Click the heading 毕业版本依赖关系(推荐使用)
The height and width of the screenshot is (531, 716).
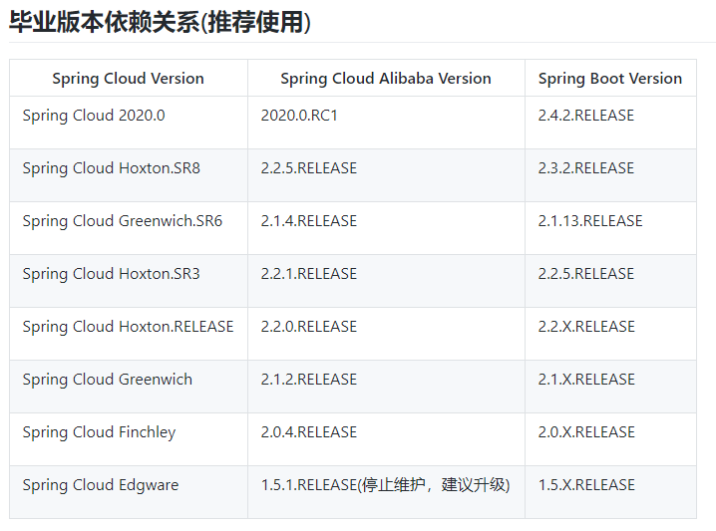click(160, 22)
